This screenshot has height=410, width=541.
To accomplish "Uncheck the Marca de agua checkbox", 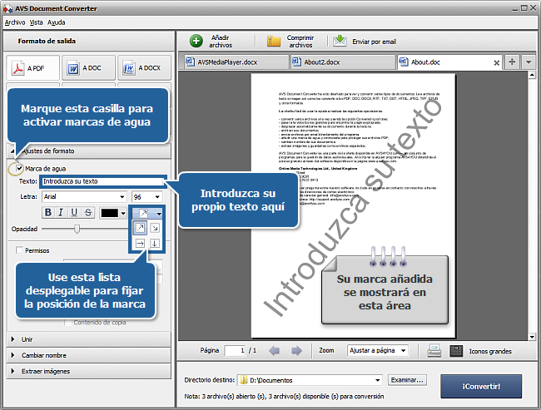I will point(20,169).
